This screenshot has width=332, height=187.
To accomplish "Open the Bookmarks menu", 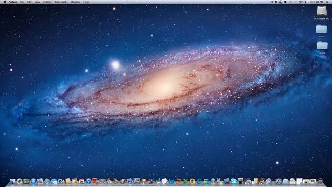I will (x=61, y=2).
